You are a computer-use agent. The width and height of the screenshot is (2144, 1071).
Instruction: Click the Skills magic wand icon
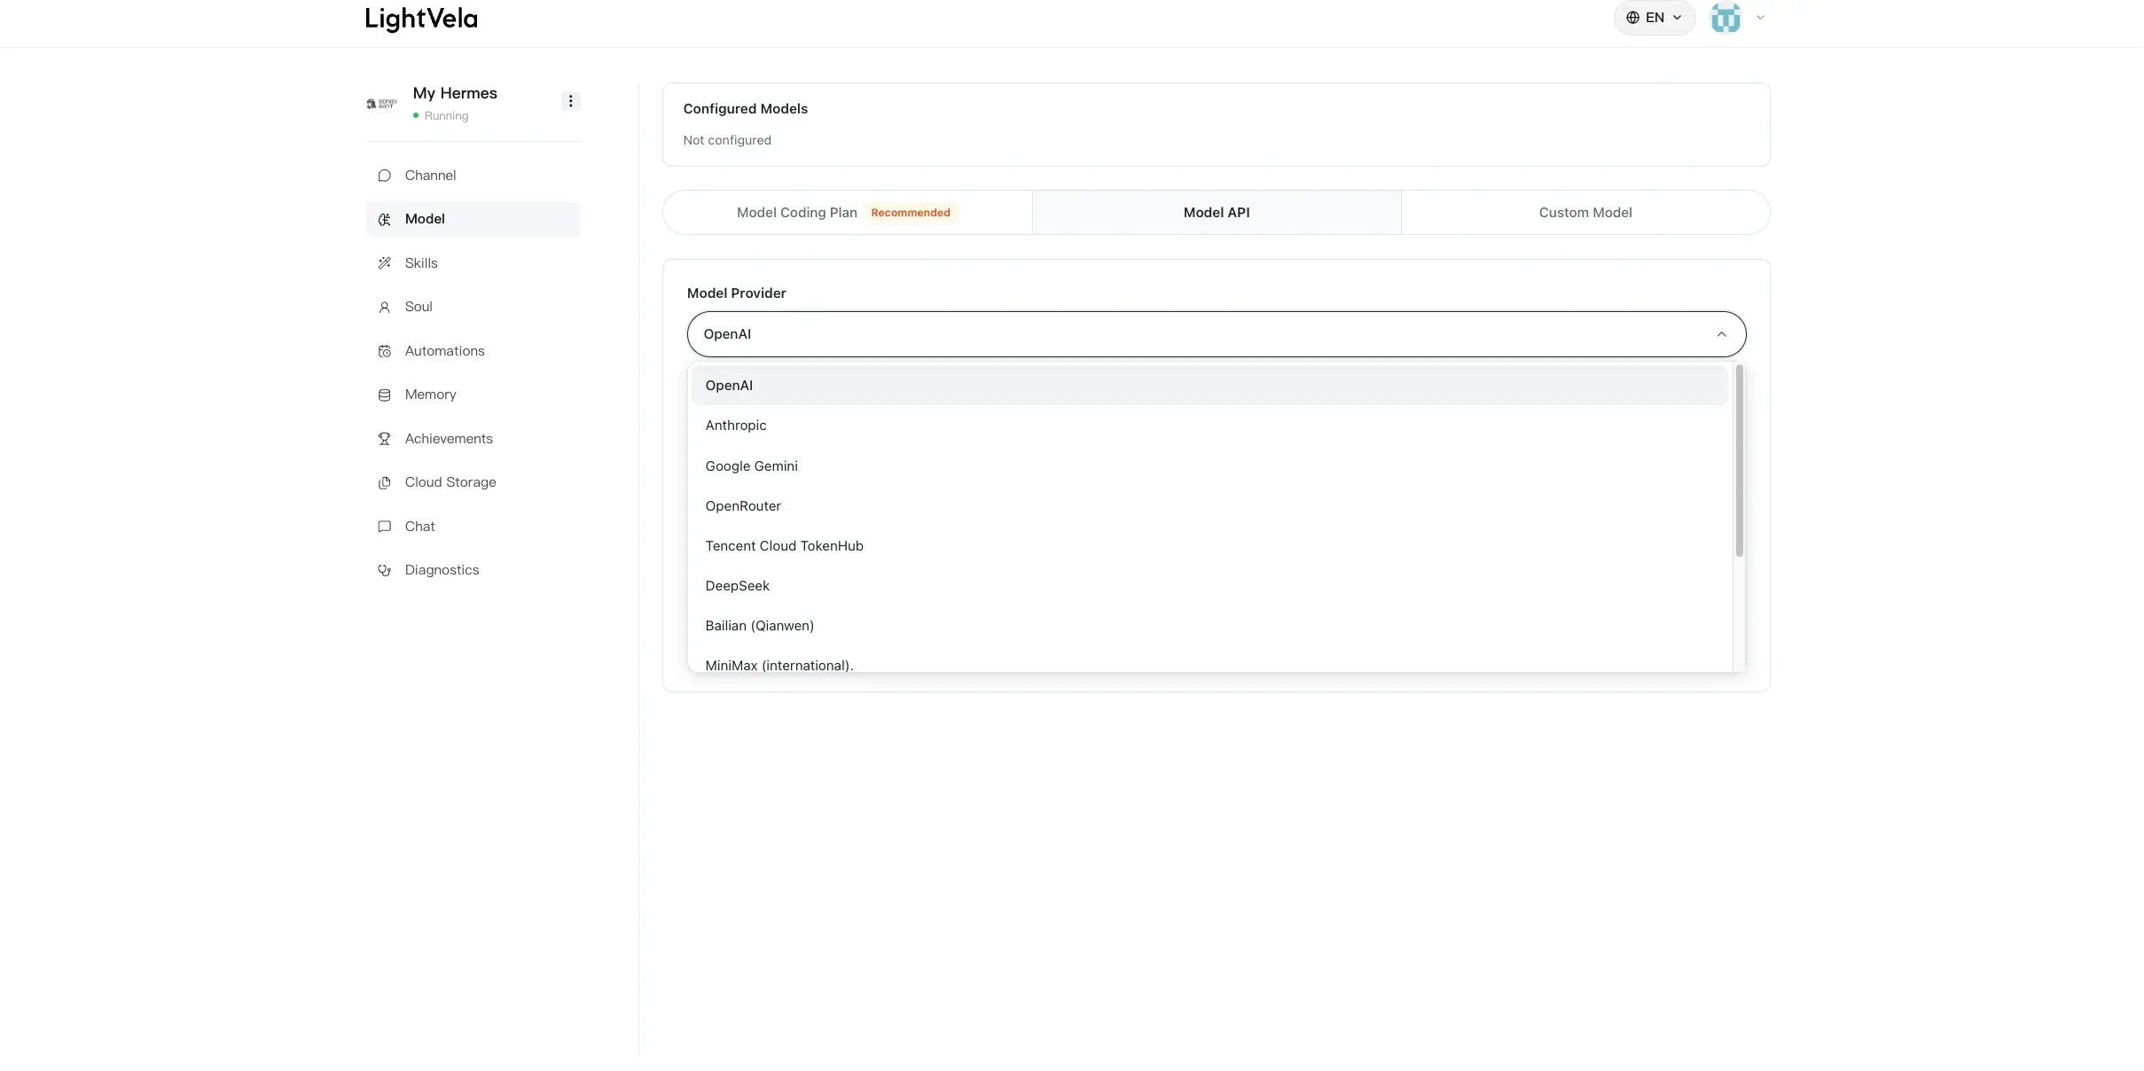pos(384,263)
